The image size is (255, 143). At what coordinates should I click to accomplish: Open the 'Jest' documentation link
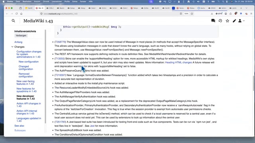tap(92, 126)
